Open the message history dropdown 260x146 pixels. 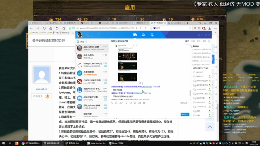tap(185, 103)
